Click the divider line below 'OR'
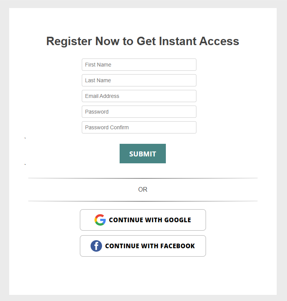Viewport: 287px width, 301px height. tap(143, 201)
